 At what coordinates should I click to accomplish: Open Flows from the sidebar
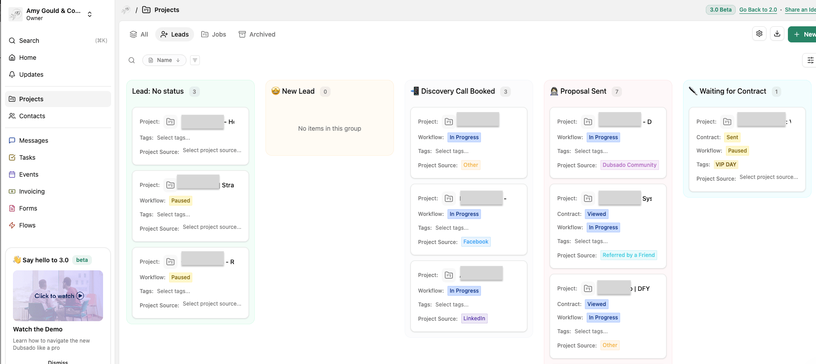pos(27,225)
